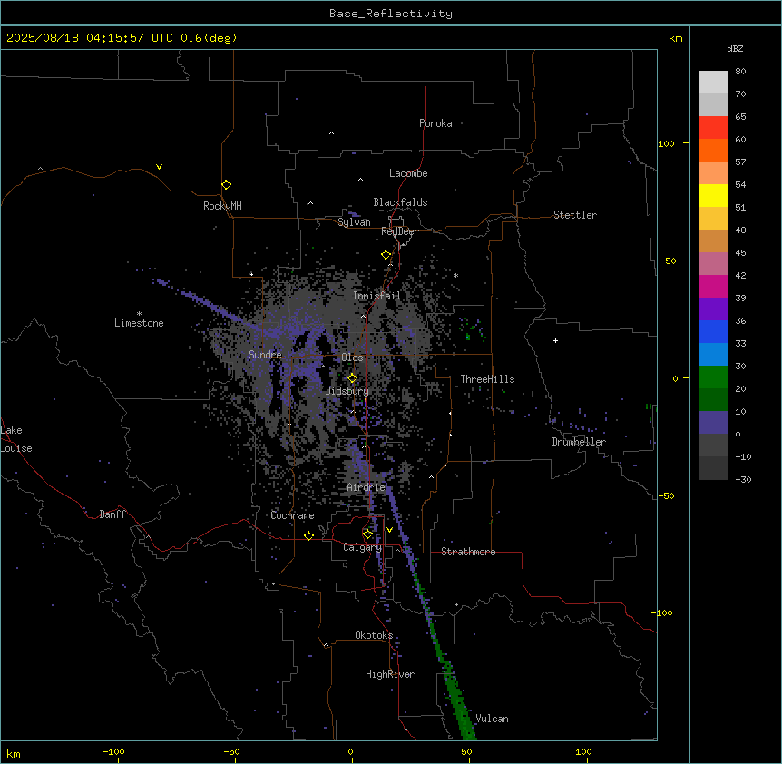Click the HighRiver label
The height and width of the screenshot is (764, 782).
(x=390, y=674)
